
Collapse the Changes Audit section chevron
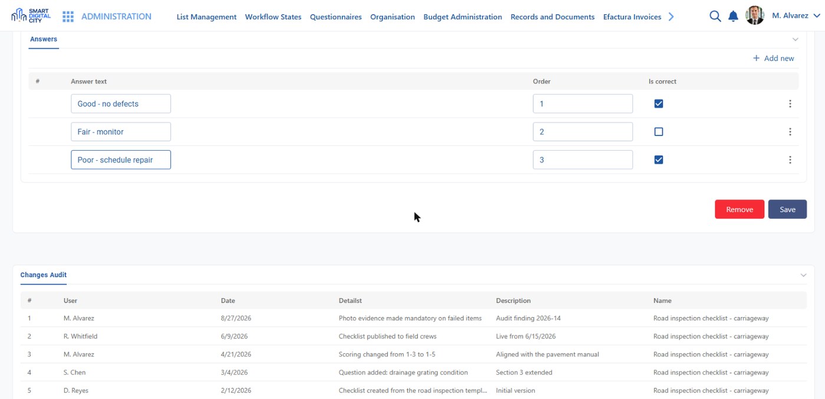[x=803, y=275]
